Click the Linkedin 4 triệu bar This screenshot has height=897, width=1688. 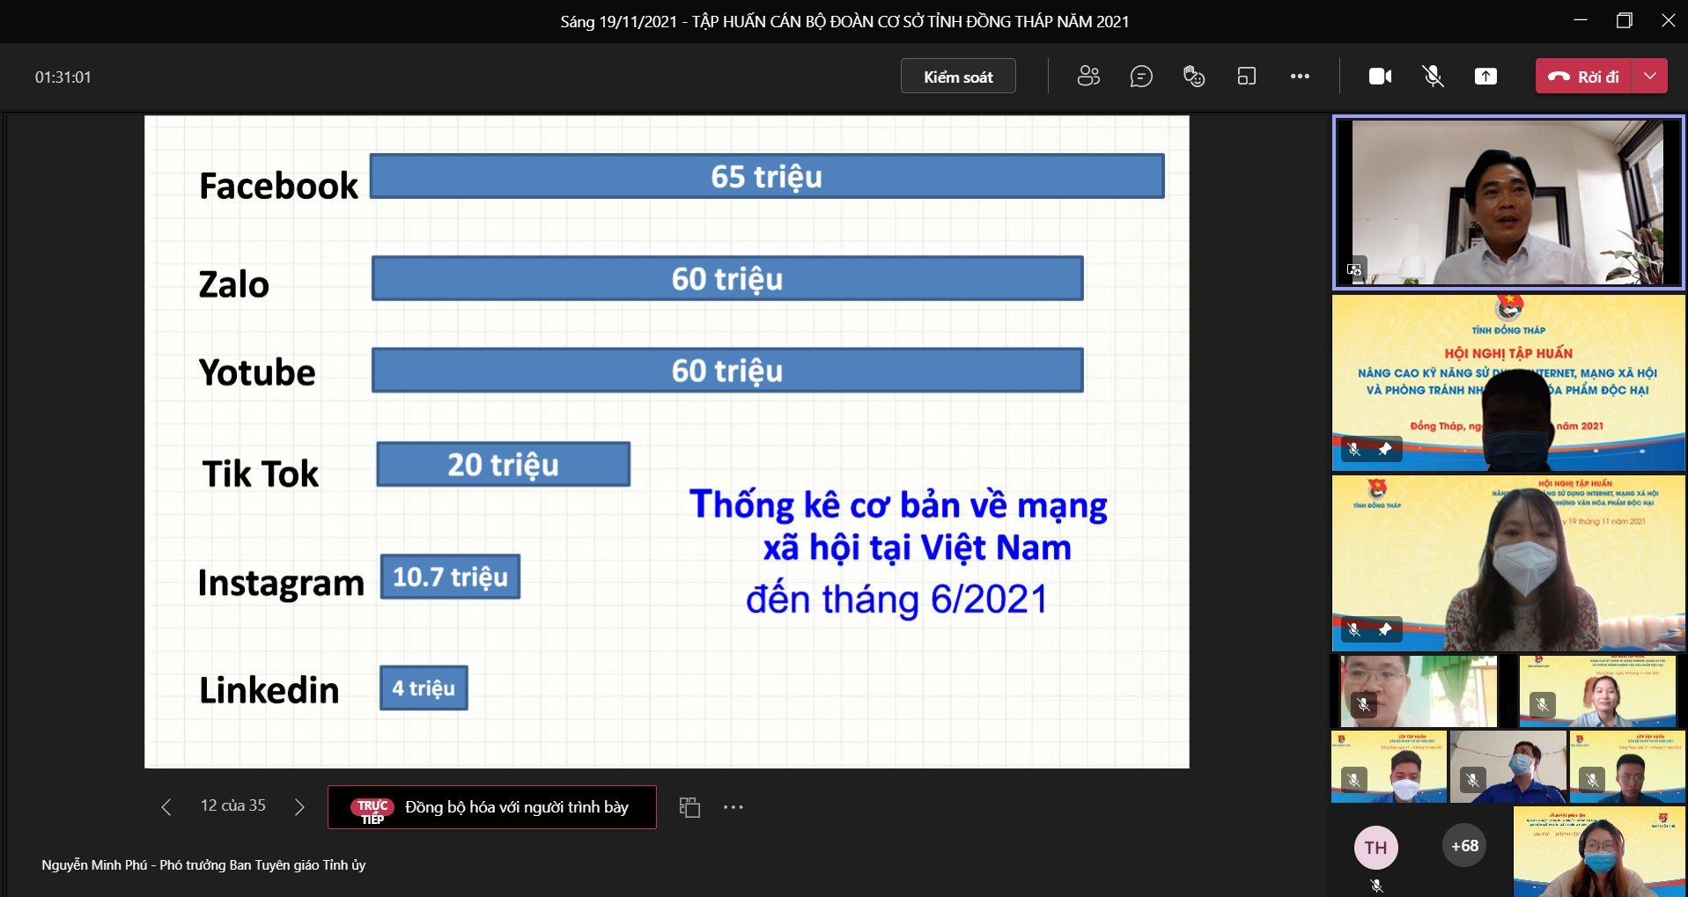point(424,687)
